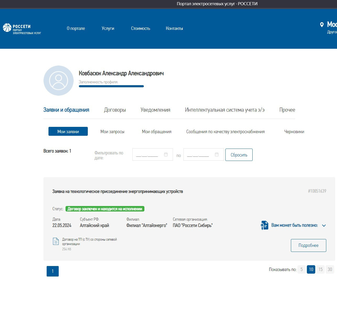Expand the "Вам может быть полезно" chevron
337x336 pixels.
point(324,225)
